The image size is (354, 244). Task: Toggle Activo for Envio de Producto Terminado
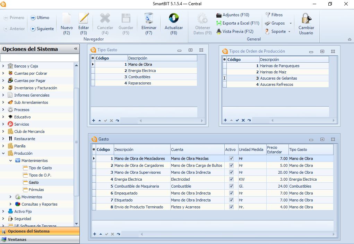click(x=231, y=207)
